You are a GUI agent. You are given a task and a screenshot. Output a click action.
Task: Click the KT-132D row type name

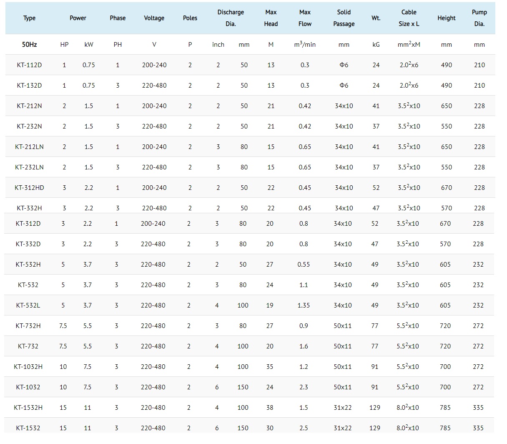pyautogui.click(x=29, y=86)
